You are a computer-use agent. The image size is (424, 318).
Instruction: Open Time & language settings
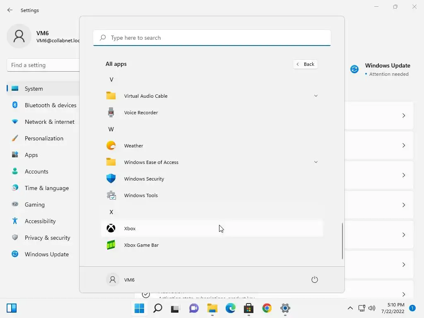tap(43, 188)
